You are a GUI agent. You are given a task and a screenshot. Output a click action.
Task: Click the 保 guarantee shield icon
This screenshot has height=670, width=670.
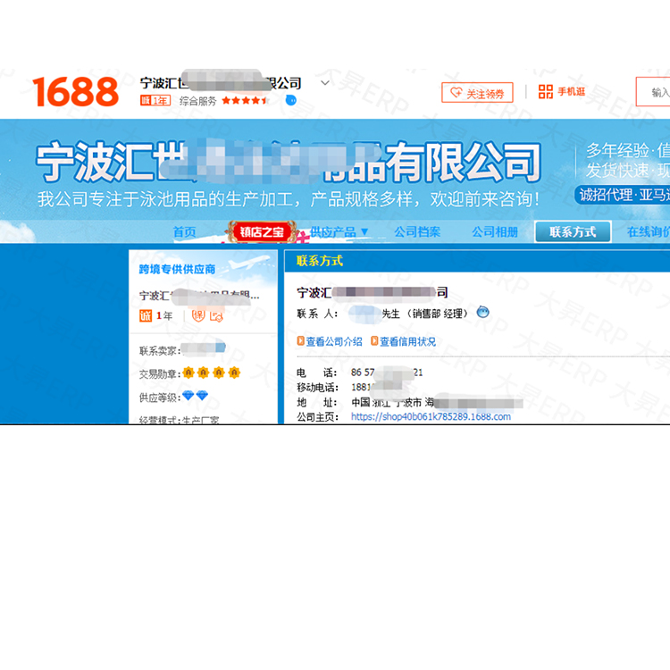click(x=198, y=315)
